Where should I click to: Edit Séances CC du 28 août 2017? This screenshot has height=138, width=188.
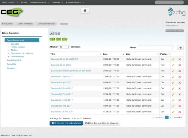tap(173, 59)
